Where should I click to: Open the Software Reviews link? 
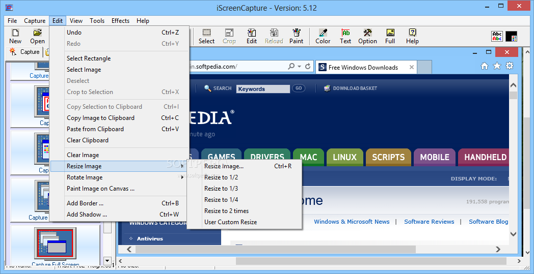click(429, 222)
